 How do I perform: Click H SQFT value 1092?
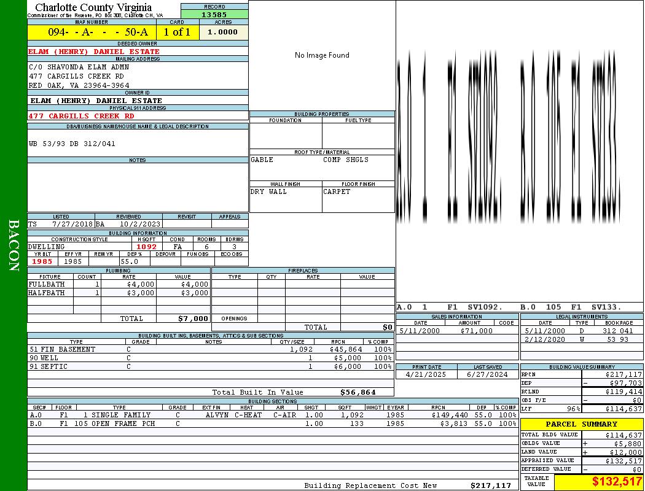(146, 247)
